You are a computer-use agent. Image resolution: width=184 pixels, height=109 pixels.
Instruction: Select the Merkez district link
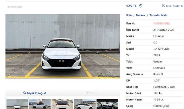(140, 15)
